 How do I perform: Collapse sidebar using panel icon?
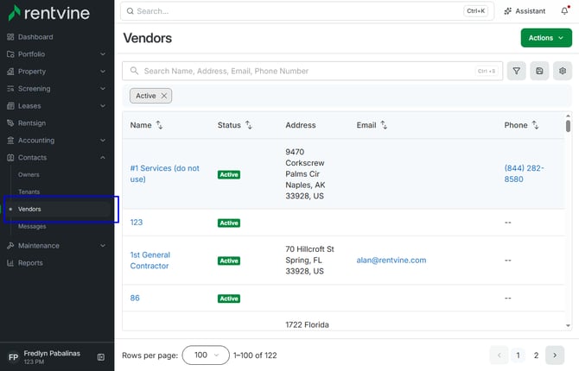click(x=101, y=357)
